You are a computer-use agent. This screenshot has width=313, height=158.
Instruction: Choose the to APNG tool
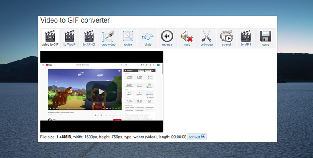coord(89,38)
